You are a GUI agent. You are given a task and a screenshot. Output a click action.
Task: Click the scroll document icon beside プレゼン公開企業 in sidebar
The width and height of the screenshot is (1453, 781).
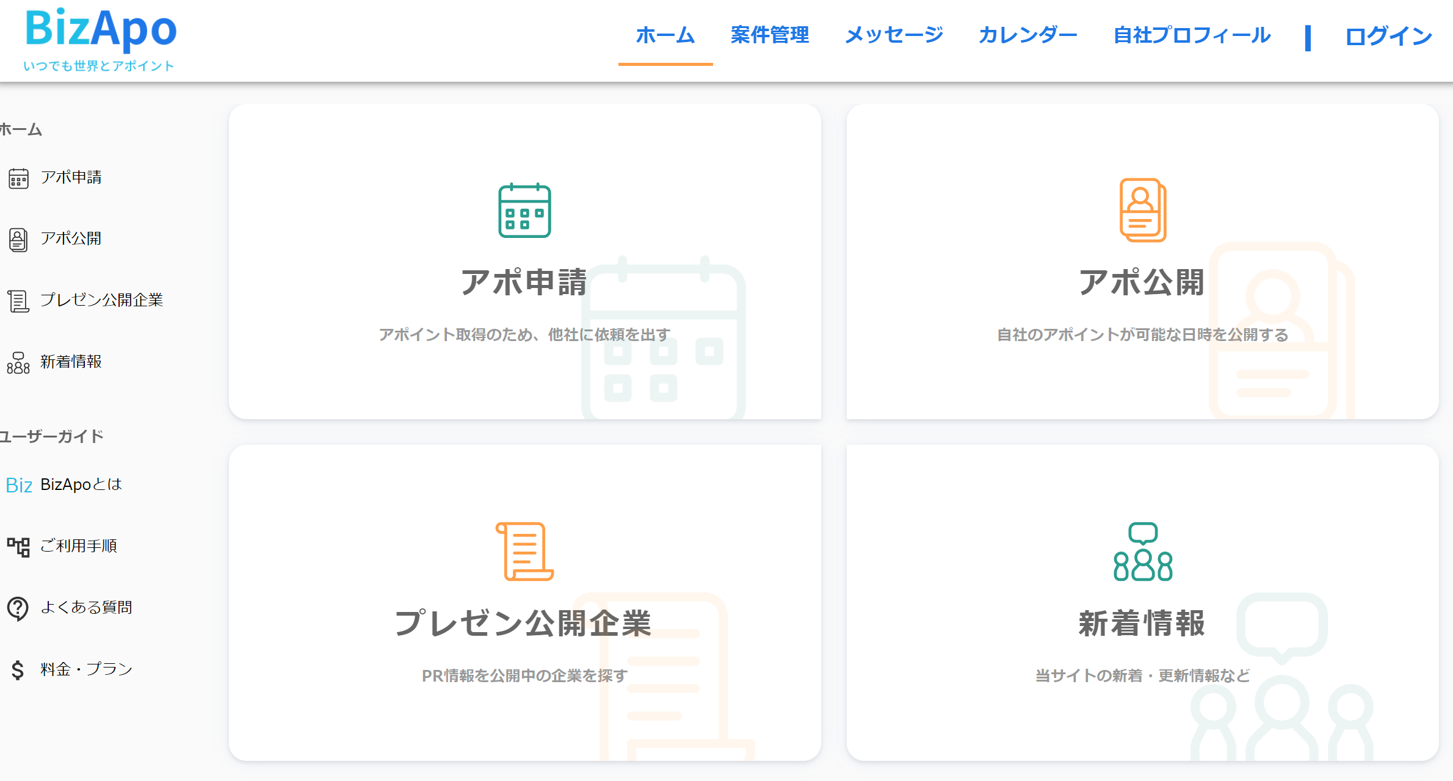[x=18, y=301]
